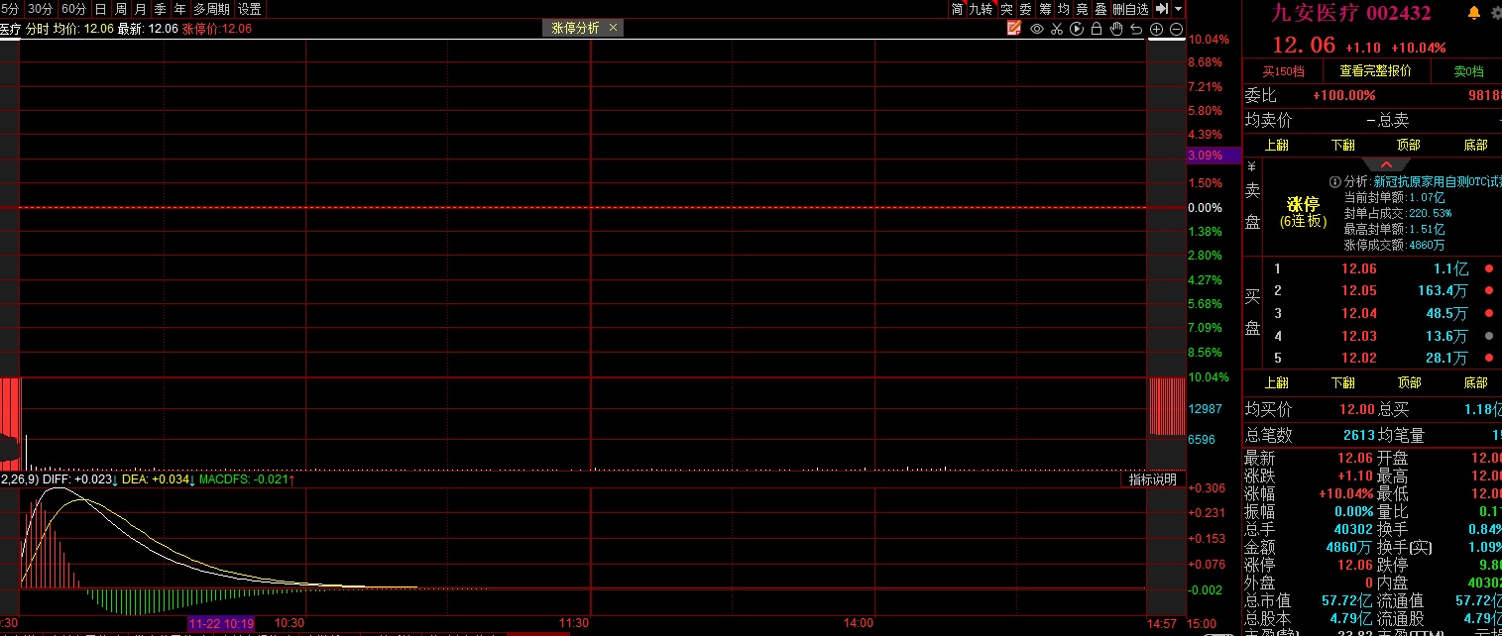This screenshot has height=636, width=1502.
Task: Open 设置 settings in period bar
Action: point(250,9)
